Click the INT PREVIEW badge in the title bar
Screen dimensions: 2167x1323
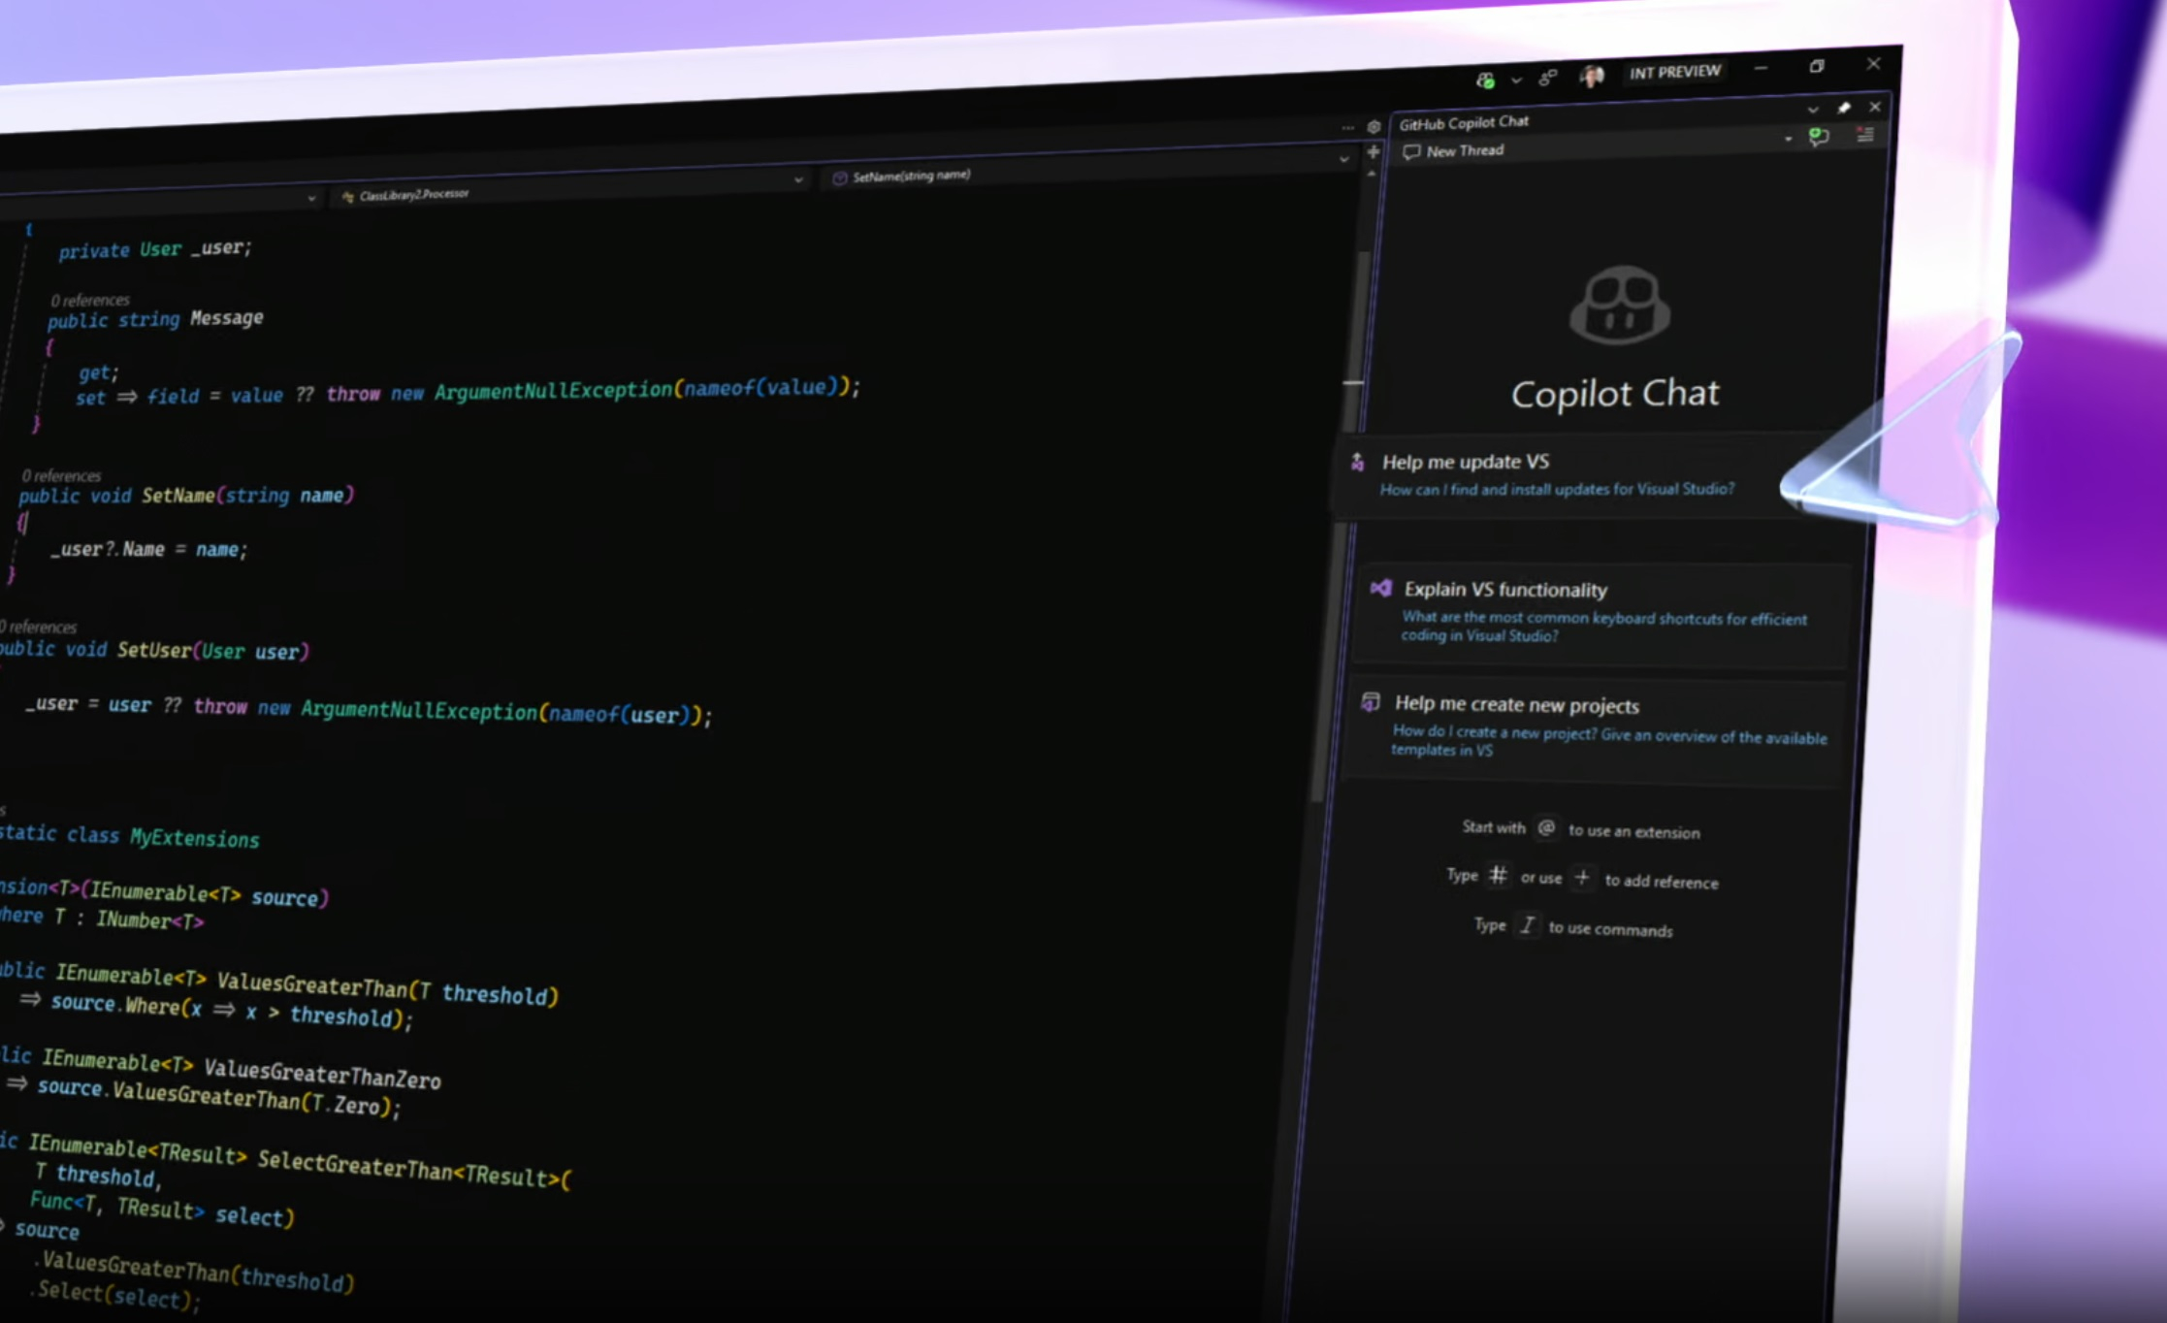coord(1675,71)
